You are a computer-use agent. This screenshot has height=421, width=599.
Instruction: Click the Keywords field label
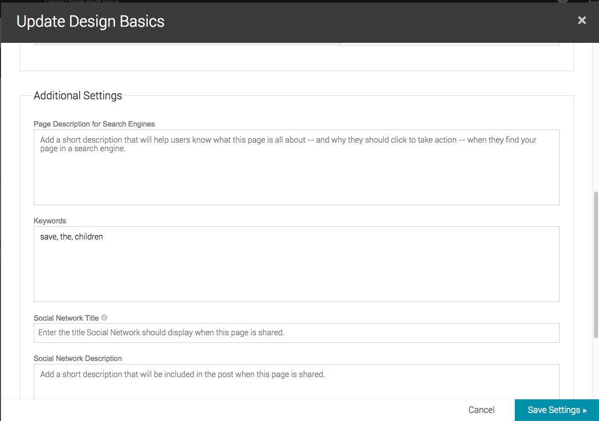[x=49, y=220]
